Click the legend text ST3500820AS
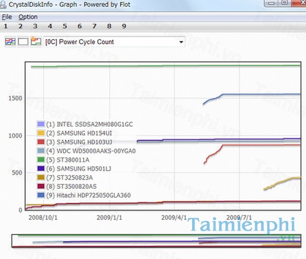Image resolution: width=306 pixels, height=259 pixels. [x=76, y=186]
